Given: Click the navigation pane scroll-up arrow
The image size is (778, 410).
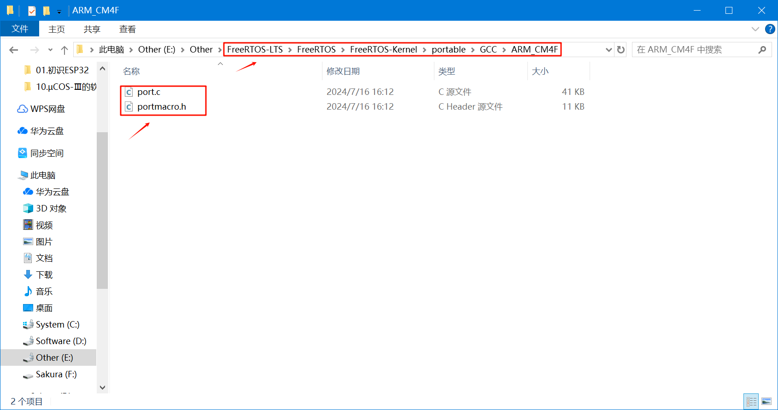Looking at the screenshot, I should pos(102,69).
